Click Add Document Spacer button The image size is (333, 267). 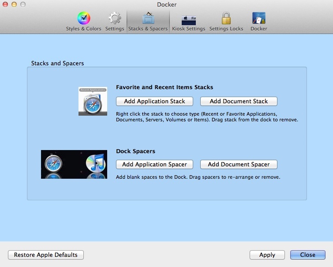coord(239,164)
